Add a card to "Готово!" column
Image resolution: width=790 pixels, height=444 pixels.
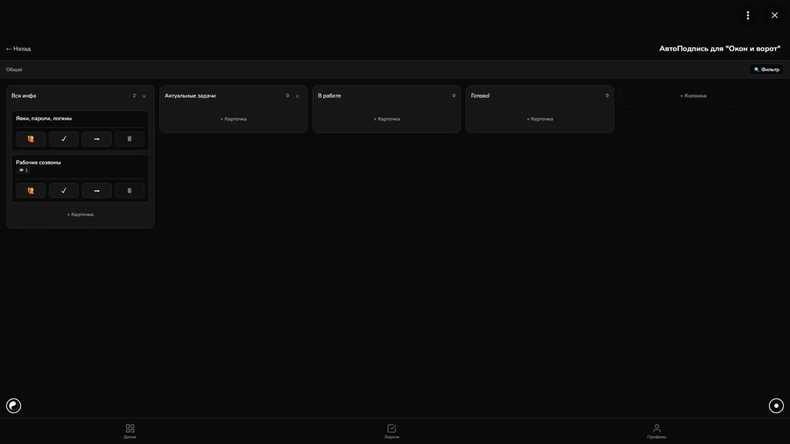click(540, 119)
